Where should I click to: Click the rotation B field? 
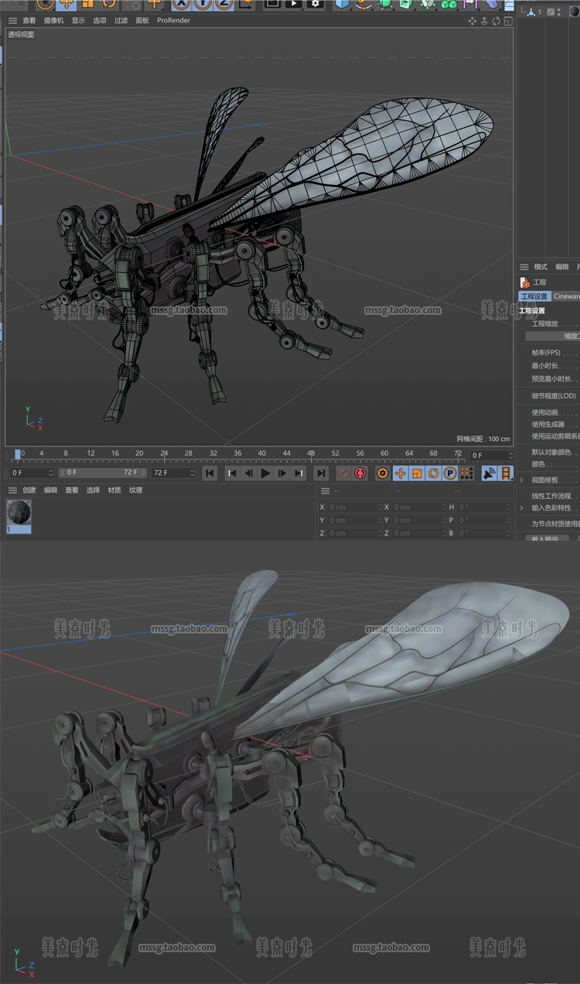tap(485, 533)
